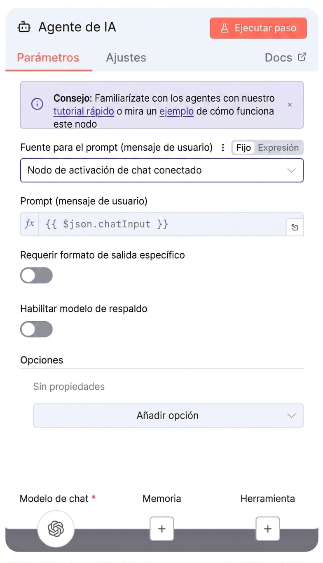Add a Herramienta sub-node
Image resolution: width=323 pixels, height=563 pixels.
pos(268,528)
